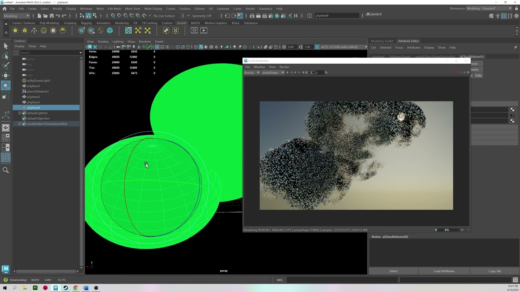Export Arnold stand-in shelf icon
Viewport: 520px width, 292px height.
point(91,30)
